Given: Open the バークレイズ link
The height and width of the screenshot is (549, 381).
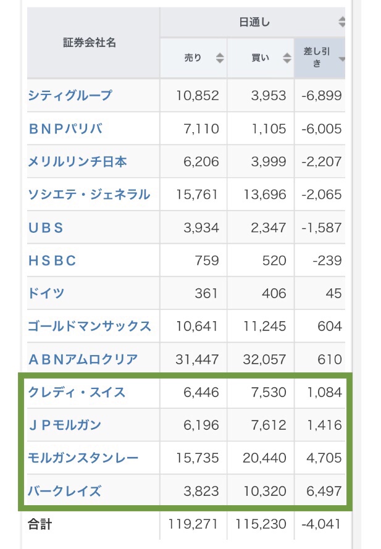Looking at the screenshot, I should (x=65, y=491).
